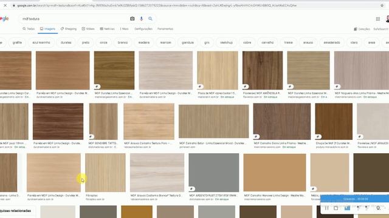Image resolution: width=389 pixels, height=218 pixels.
Task: Filter by the grafite chip
Action: (17, 42)
